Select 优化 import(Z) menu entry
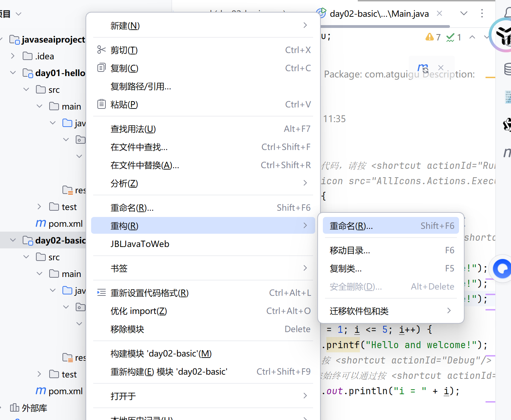Viewport: 511px width, 420px height. [203, 311]
